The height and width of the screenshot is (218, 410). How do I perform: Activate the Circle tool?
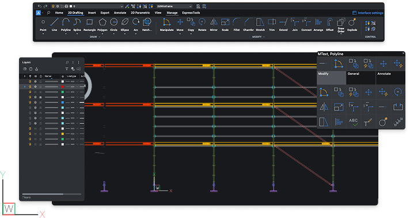(114, 25)
